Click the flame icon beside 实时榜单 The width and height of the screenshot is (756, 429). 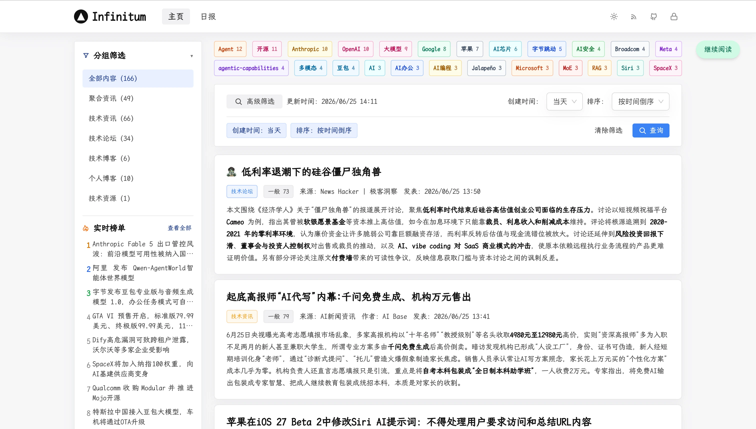point(86,228)
